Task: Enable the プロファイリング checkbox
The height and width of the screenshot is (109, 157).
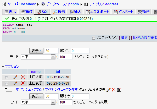Action: click(93, 38)
